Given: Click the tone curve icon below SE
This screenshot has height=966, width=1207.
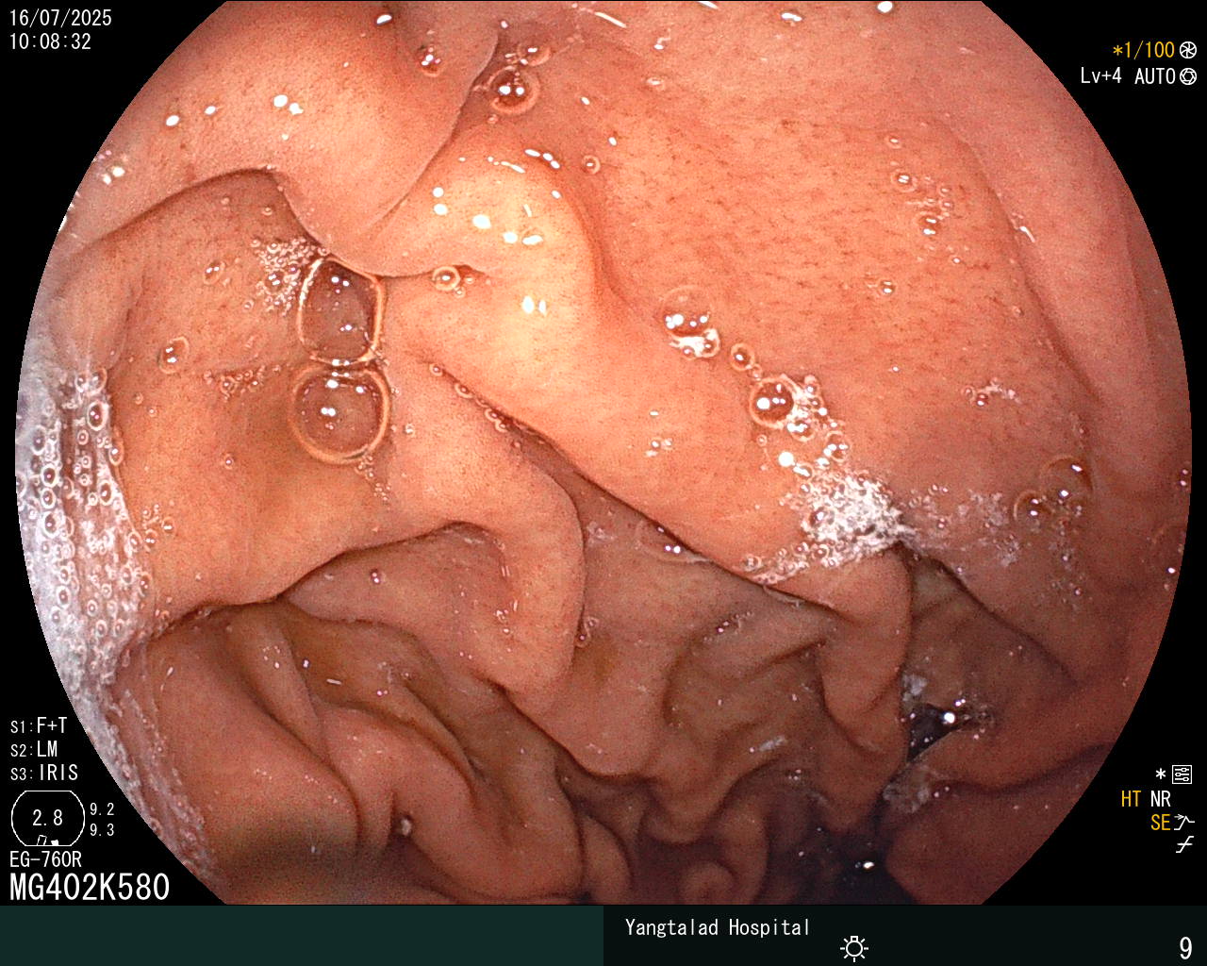Looking at the screenshot, I should pyautogui.click(x=1184, y=845).
